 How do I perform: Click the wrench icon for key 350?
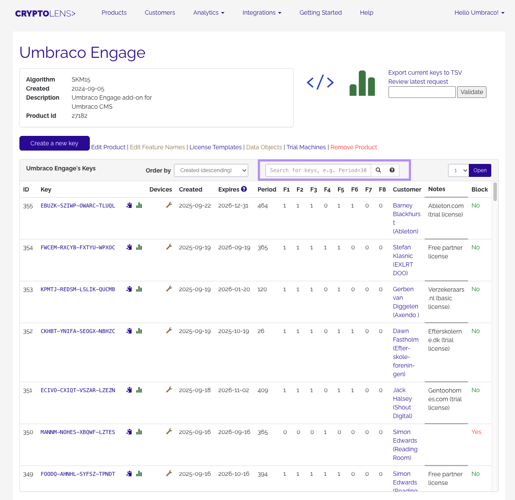[169, 432]
